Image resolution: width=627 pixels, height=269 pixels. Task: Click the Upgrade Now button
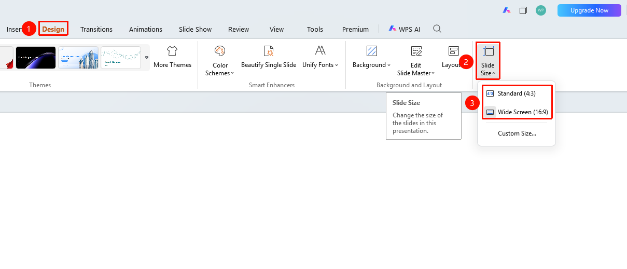(x=589, y=10)
